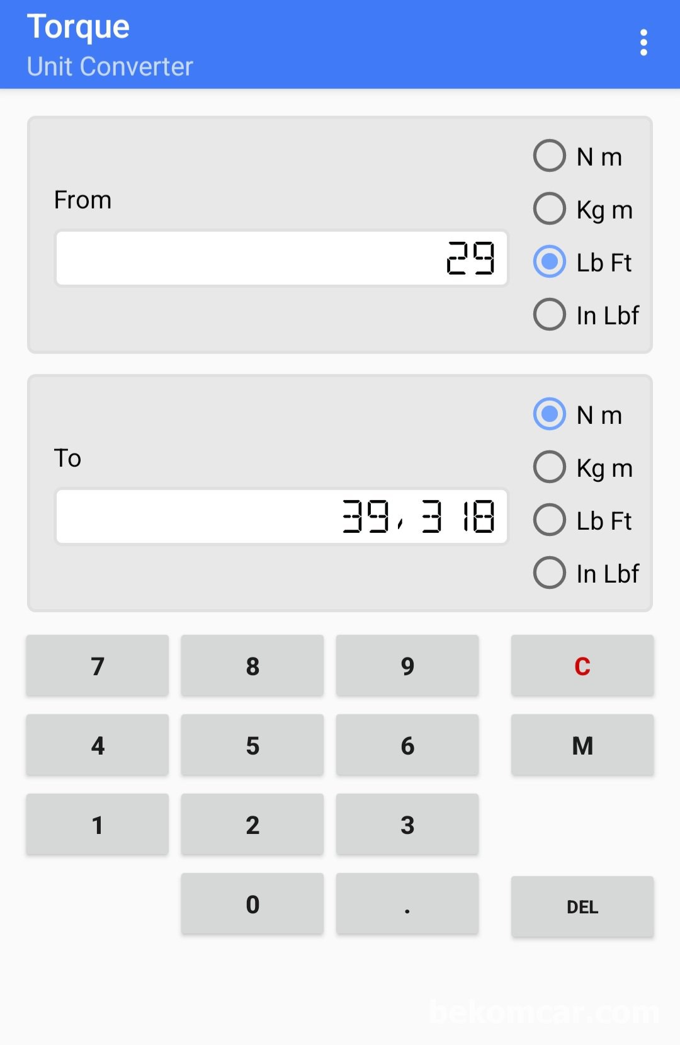The image size is (680, 1045).
Task: Select Lb Ft in the To units
Action: pos(550,520)
